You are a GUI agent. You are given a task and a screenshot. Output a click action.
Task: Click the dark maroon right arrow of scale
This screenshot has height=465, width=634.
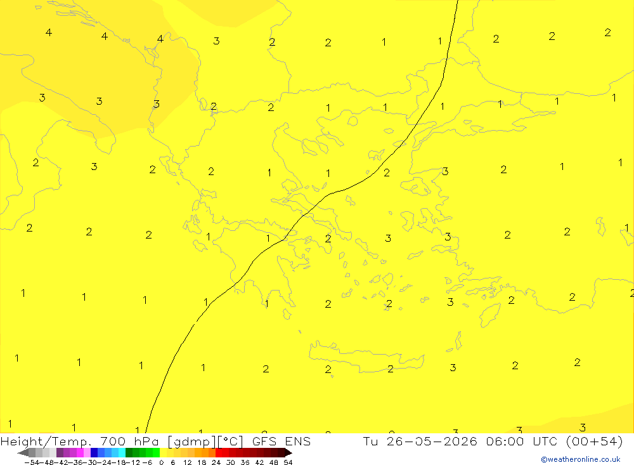288,453
